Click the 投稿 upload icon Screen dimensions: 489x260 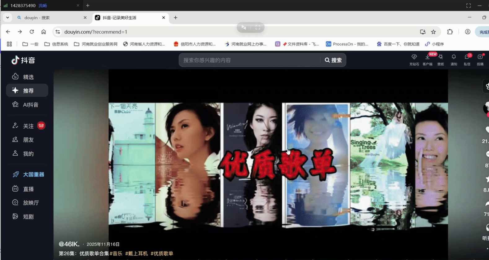(480, 59)
